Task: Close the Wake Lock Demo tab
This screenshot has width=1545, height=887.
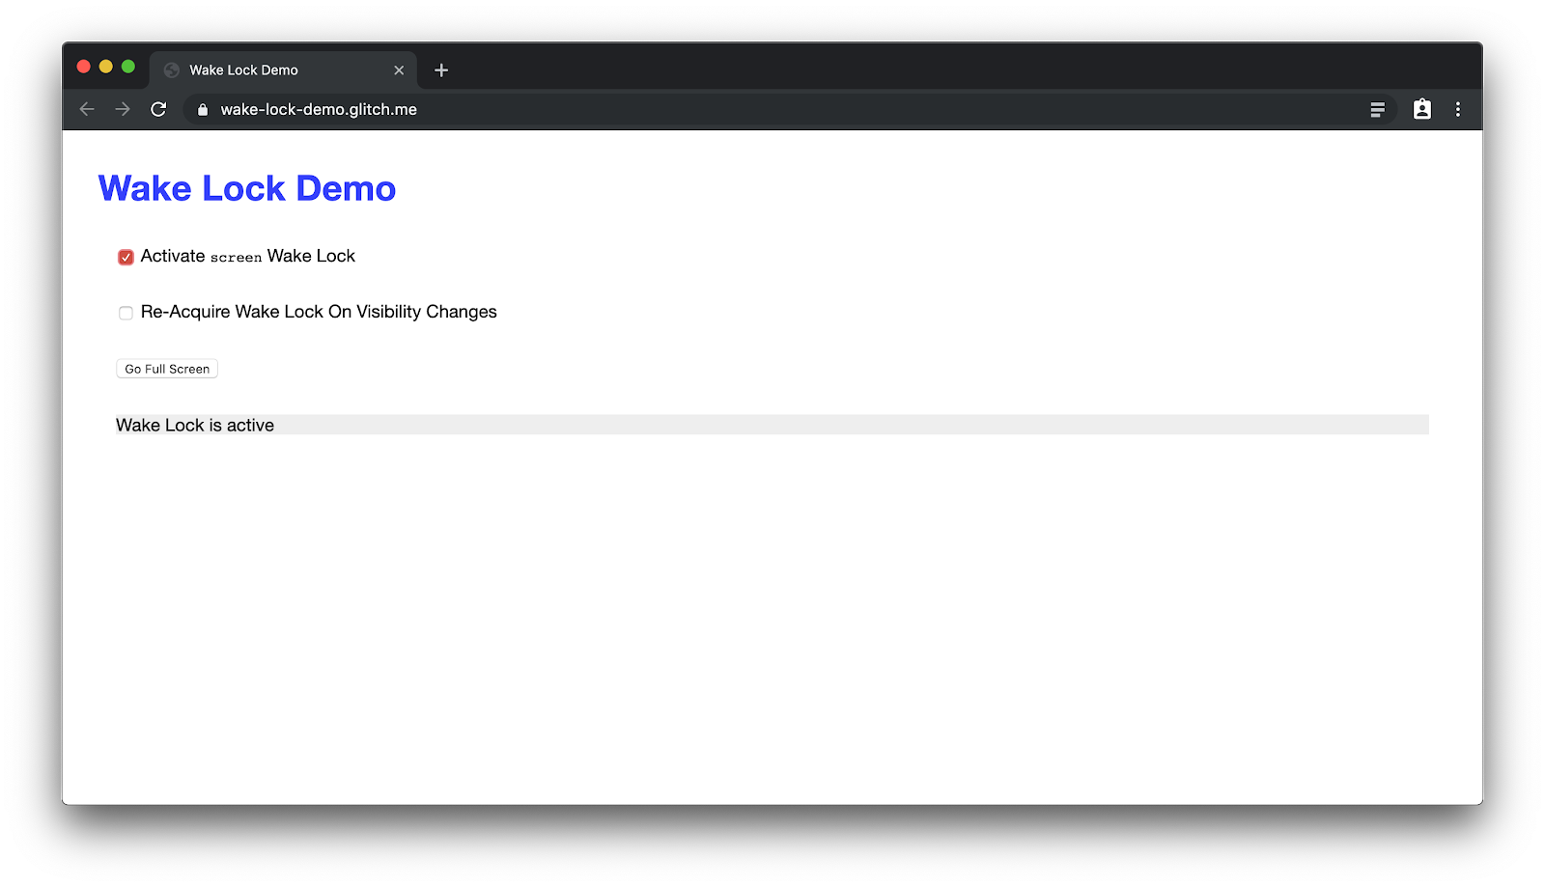Action: click(x=399, y=70)
